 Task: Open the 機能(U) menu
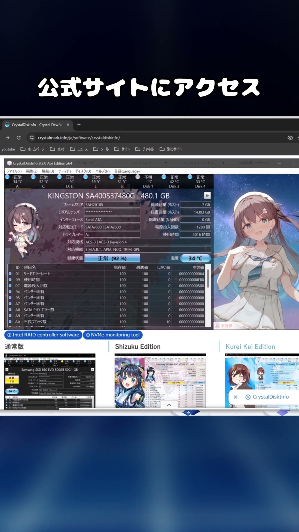coord(48,171)
